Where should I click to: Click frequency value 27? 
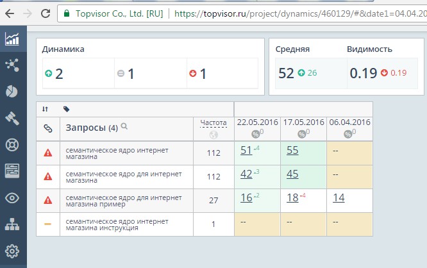213,201
